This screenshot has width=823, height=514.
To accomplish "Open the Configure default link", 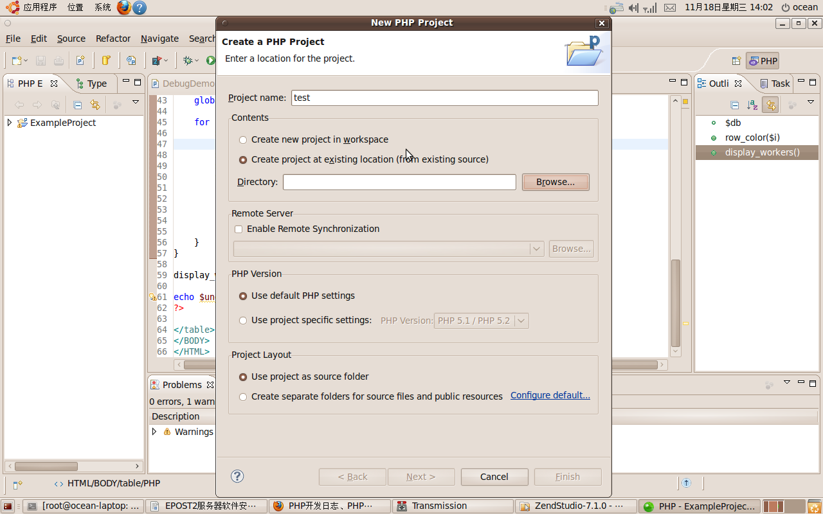I will (550, 395).
